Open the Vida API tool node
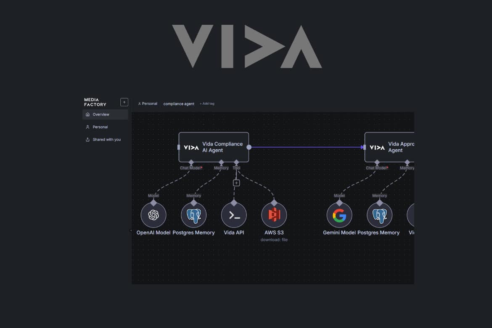 coord(234,215)
